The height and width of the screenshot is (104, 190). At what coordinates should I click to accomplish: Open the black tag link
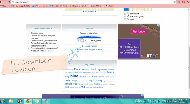[x=110, y=72]
